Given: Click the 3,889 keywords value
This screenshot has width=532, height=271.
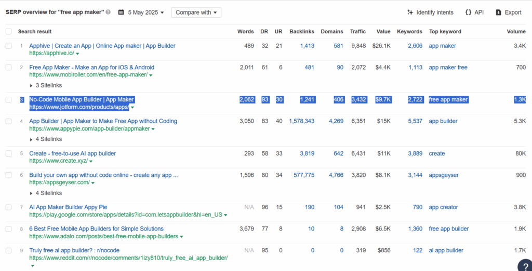Looking at the screenshot, I should pos(415,153).
